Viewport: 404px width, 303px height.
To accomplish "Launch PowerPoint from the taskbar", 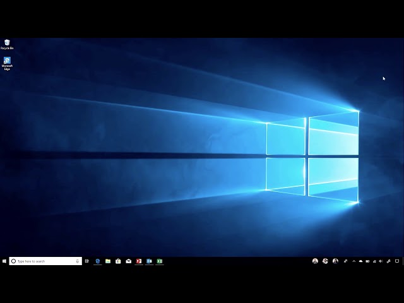I will click(x=139, y=261).
